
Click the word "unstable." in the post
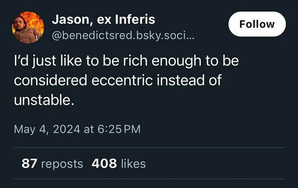41,101
